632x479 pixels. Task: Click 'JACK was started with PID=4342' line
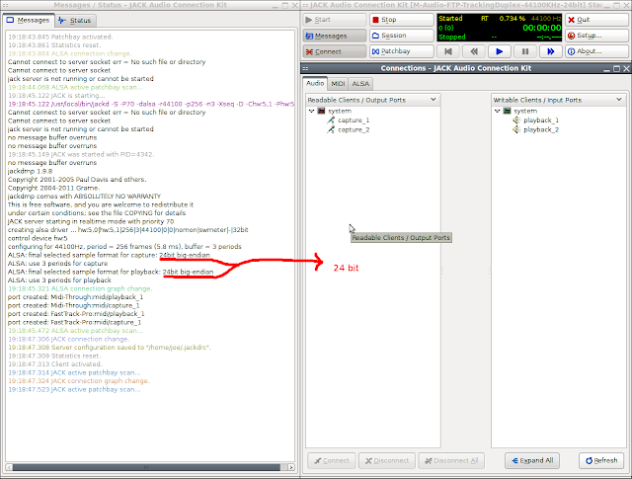pos(81,154)
